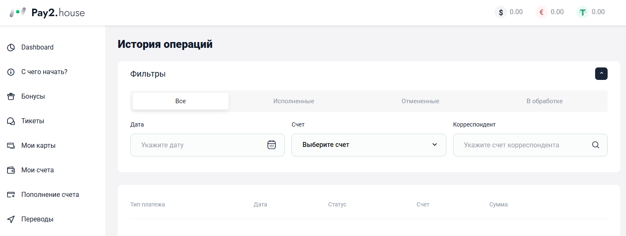
Task: Click the Мои счета wallet icon
Action: pos(11,170)
